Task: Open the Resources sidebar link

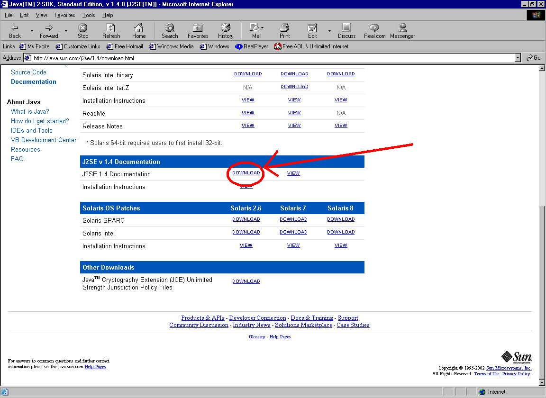Action: 26,149
